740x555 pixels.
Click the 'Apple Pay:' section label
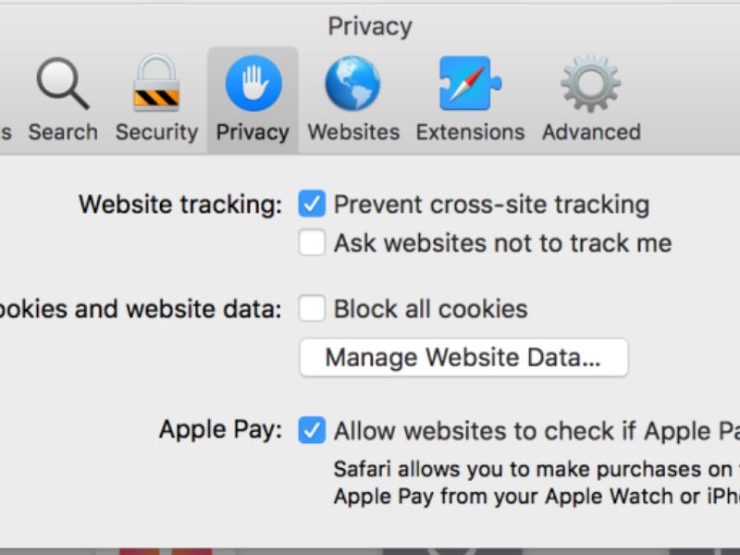coord(220,430)
